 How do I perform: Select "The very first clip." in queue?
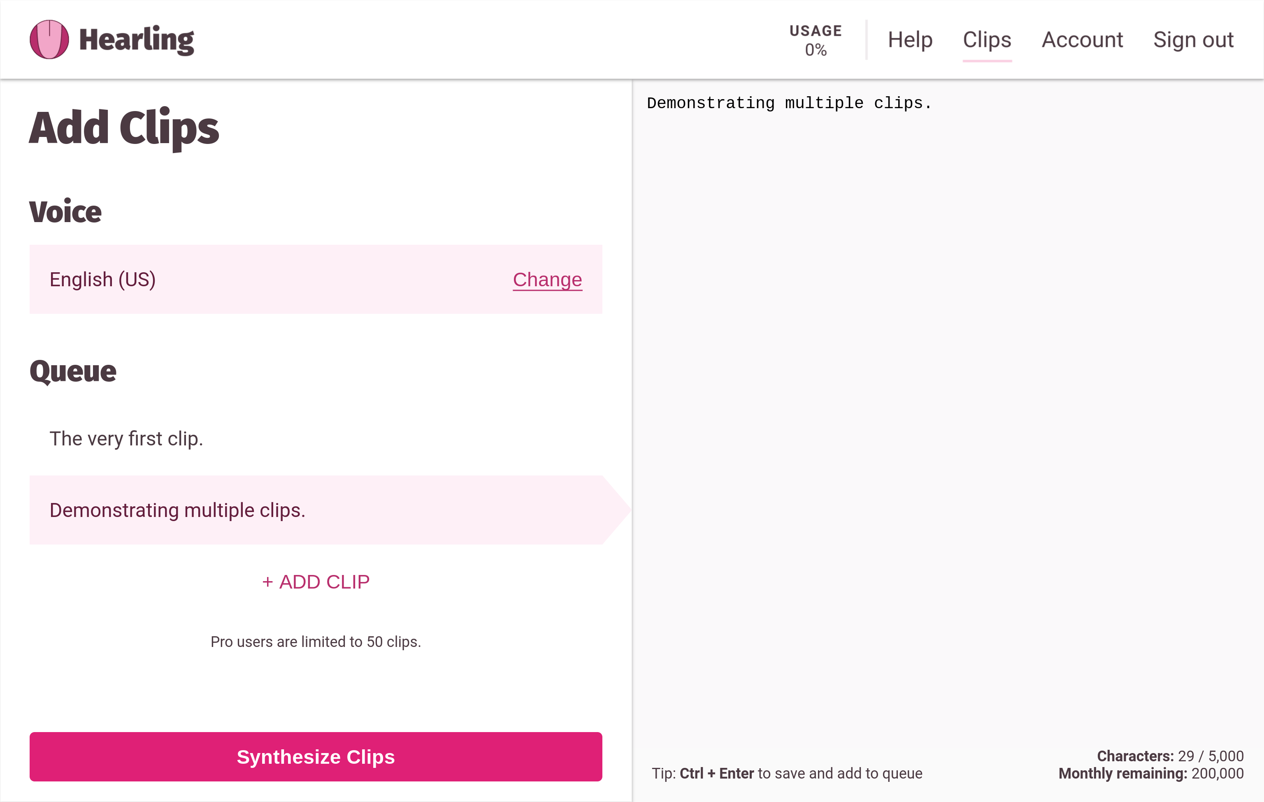(126, 438)
